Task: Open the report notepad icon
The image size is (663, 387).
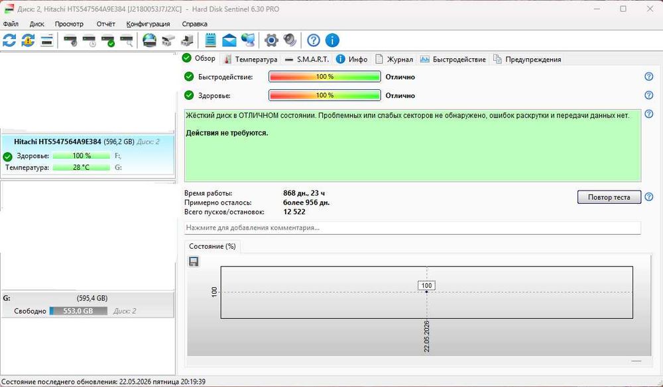Action: (210, 40)
